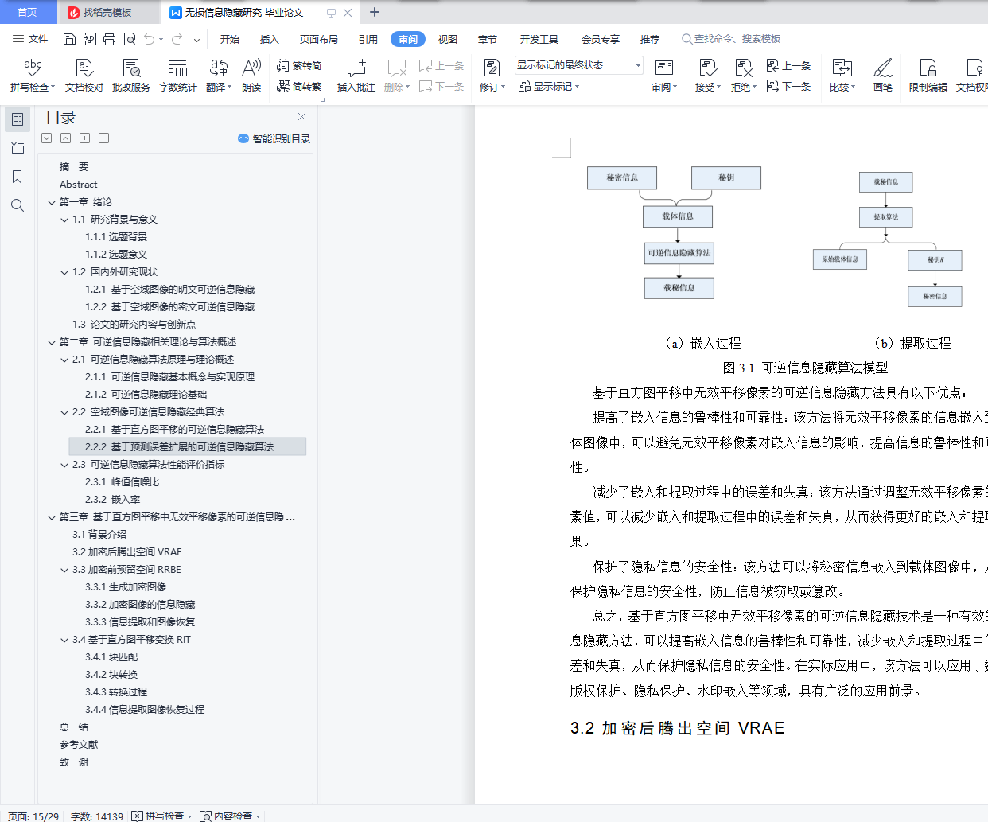Open the 开始 (Home) ribbon tab
This screenshot has width=988, height=822.
pos(230,39)
